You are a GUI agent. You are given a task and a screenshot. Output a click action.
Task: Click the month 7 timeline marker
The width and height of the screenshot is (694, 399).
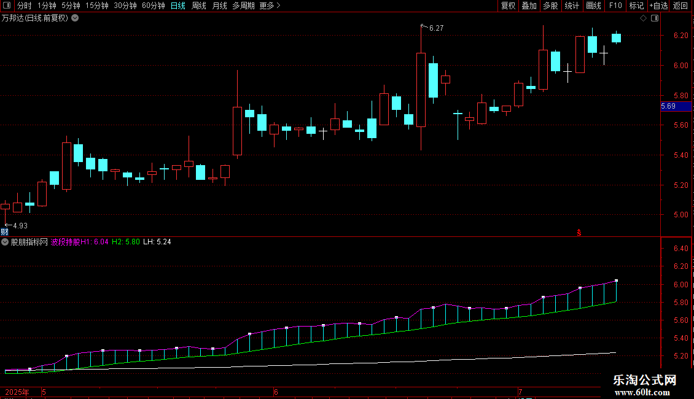point(521,392)
